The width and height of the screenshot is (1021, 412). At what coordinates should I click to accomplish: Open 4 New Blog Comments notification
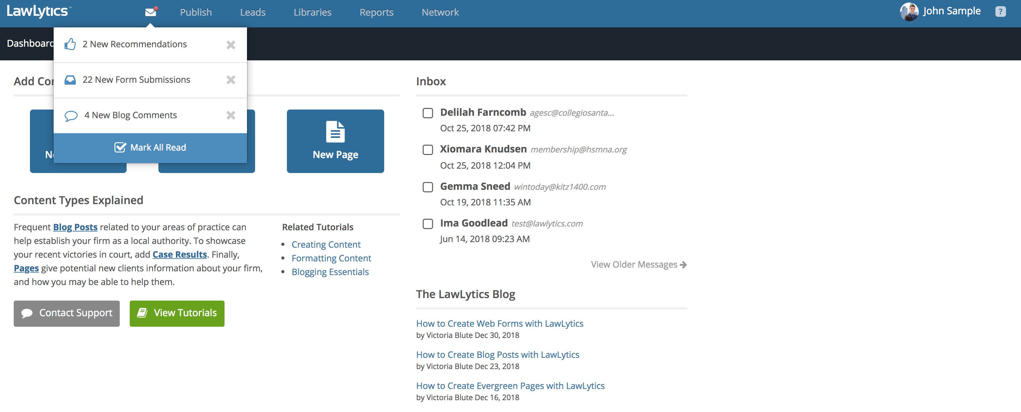[150, 116]
